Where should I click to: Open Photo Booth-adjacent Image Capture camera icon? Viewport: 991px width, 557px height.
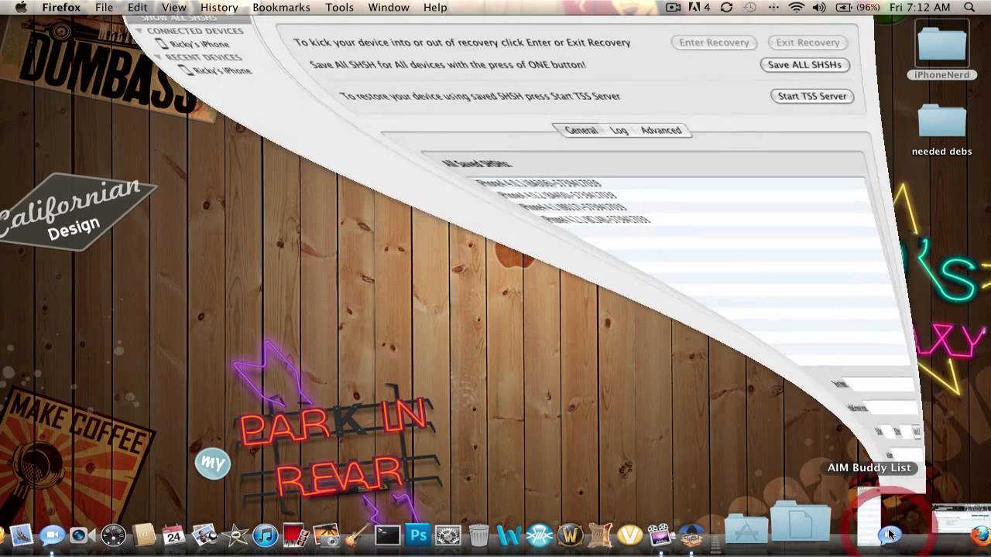(x=326, y=535)
